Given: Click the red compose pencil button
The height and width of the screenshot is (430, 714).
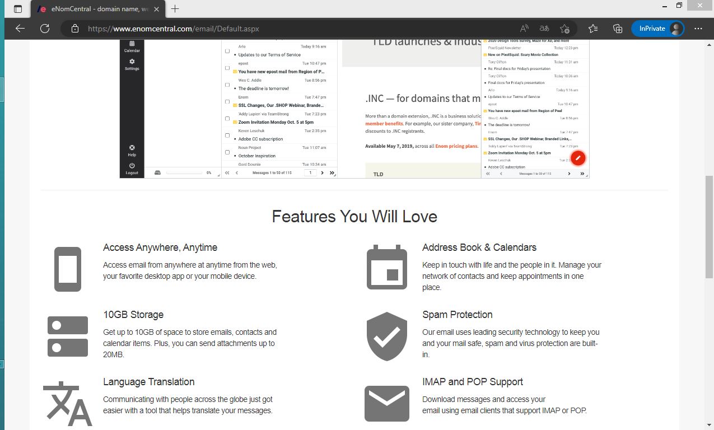Looking at the screenshot, I should [x=578, y=158].
